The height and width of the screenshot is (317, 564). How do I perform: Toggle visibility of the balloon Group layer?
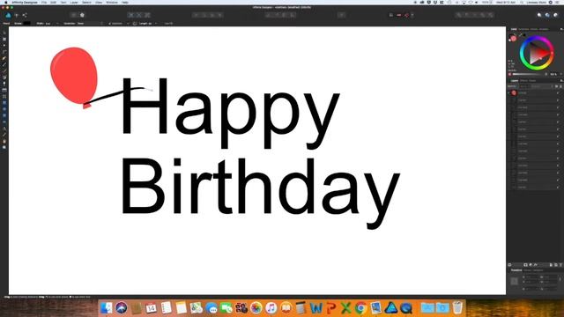(x=558, y=93)
